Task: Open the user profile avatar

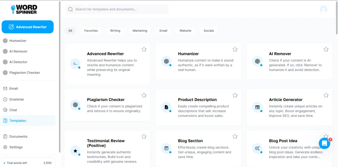Action: 323,9
